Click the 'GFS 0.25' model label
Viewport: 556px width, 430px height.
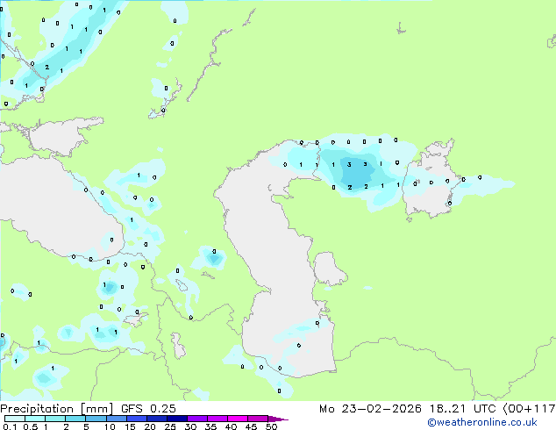pyautogui.click(x=148, y=409)
